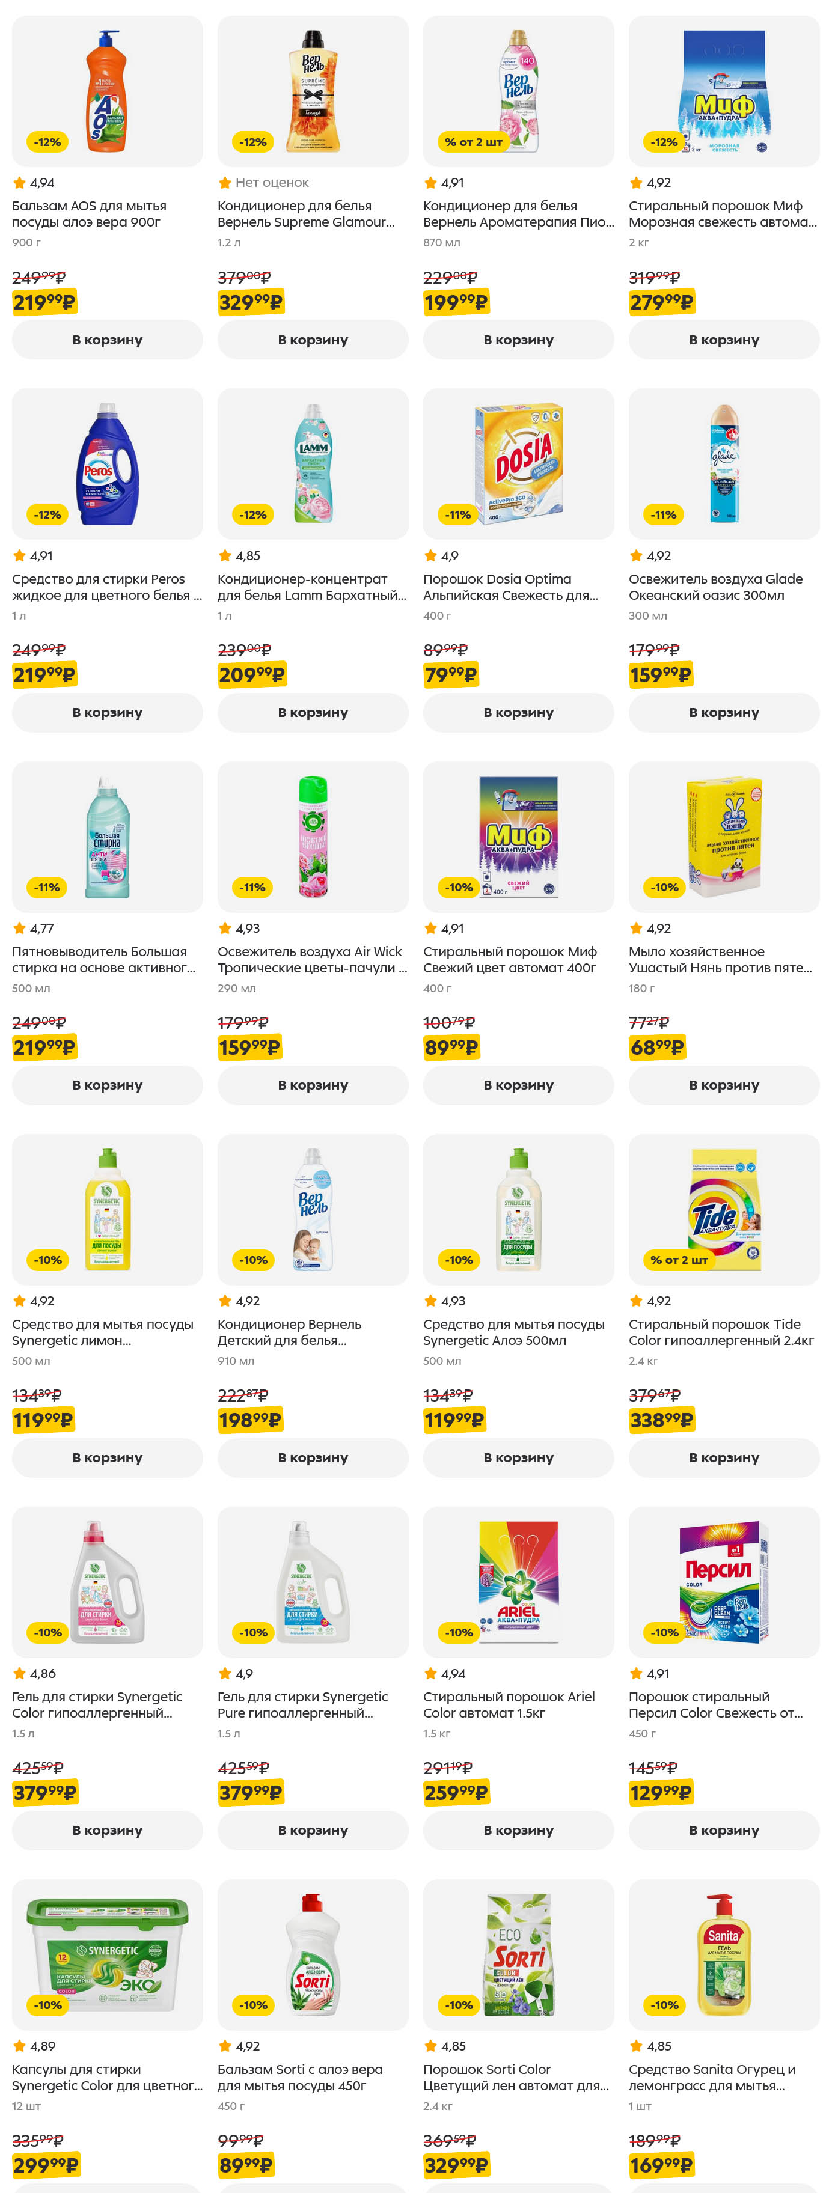The height and width of the screenshot is (2193, 835).
Task: Click the '% от 2 шт' badge on Вернель Ароматерапия
Action: click(473, 142)
